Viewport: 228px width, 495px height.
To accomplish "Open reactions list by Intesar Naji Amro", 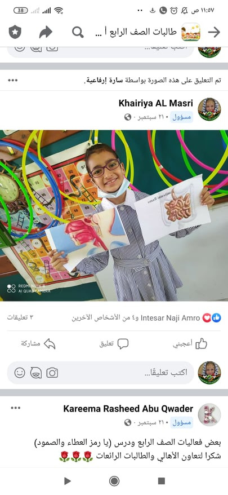I will coord(170,317).
